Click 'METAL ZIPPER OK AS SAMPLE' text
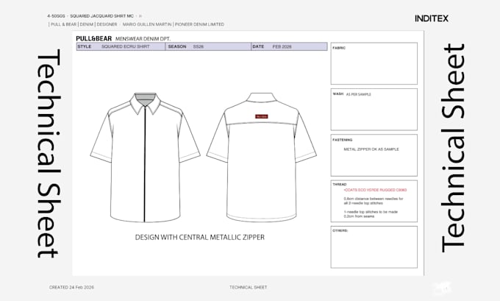The image size is (500, 301). [x=371, y=149]
